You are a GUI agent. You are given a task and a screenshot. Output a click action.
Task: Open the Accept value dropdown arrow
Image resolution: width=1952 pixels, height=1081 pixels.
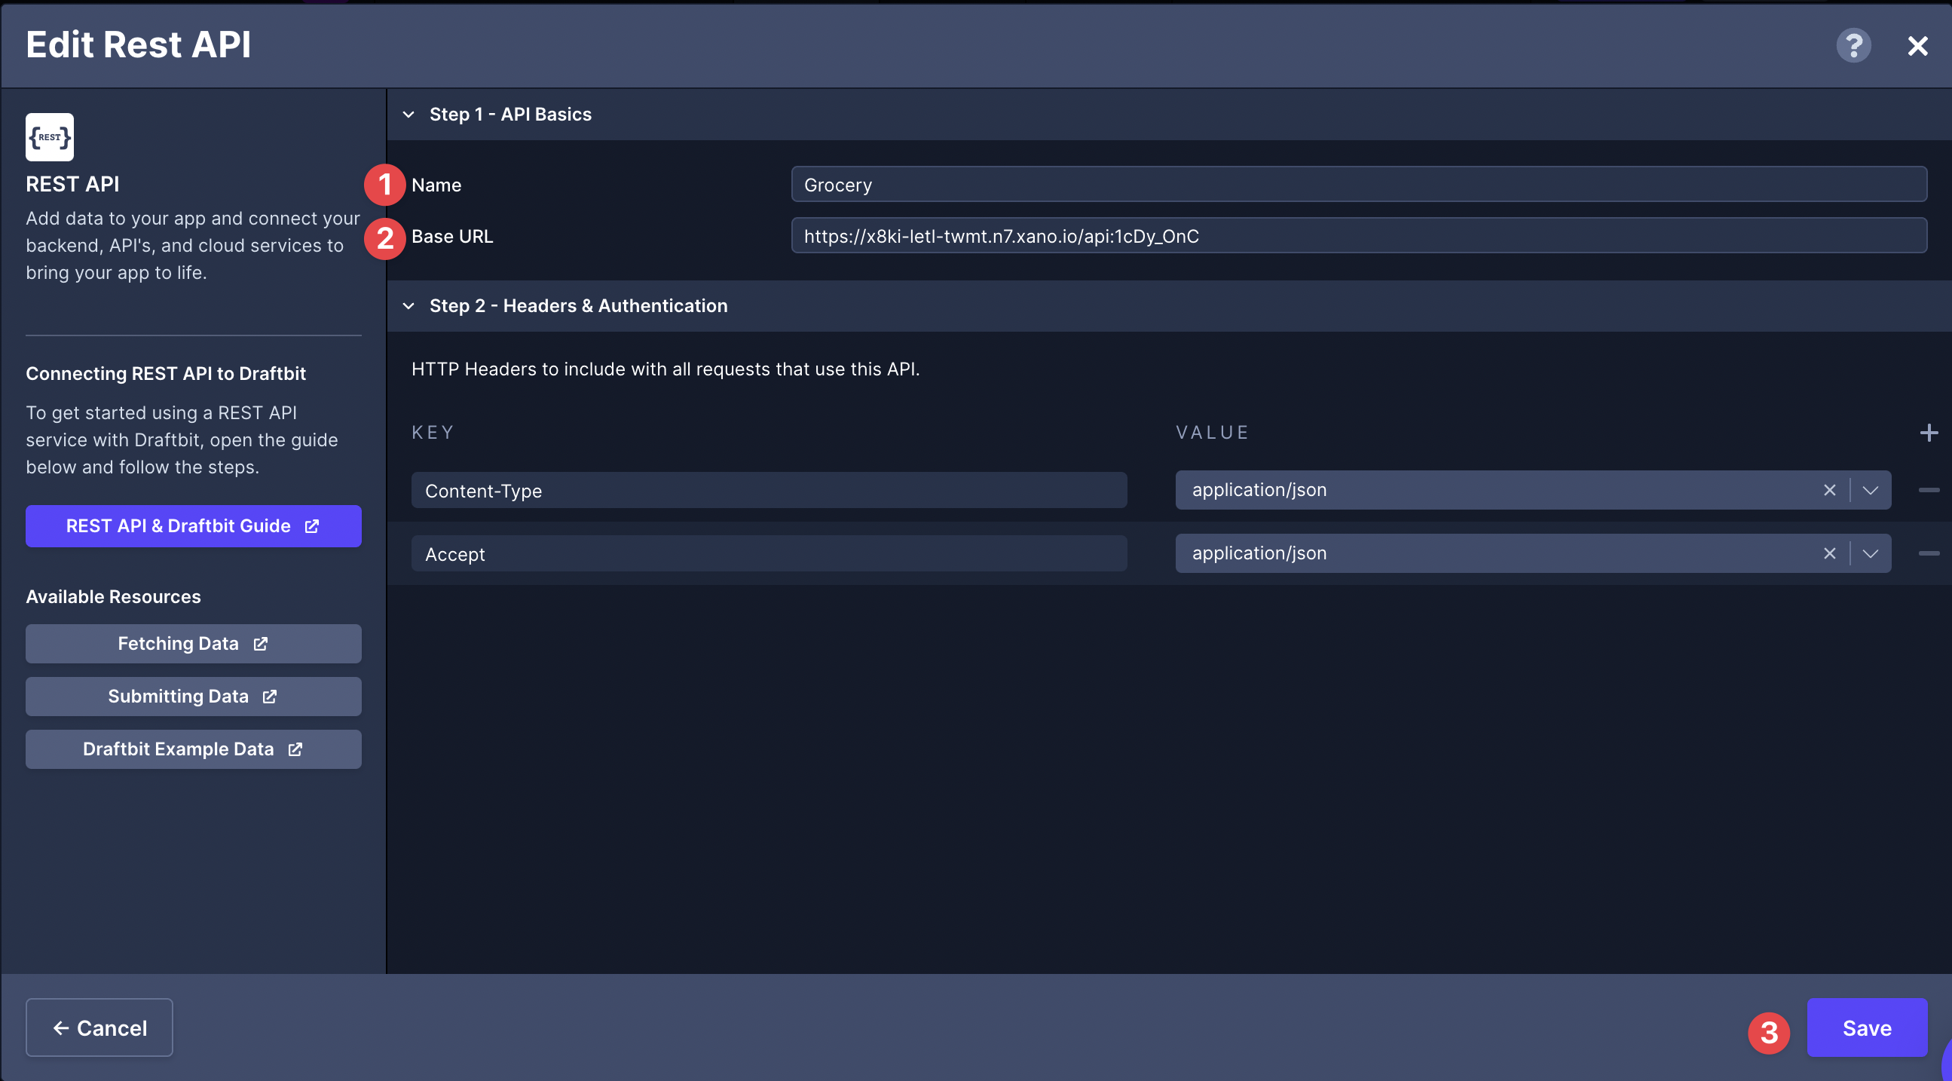pos(1870,554)
